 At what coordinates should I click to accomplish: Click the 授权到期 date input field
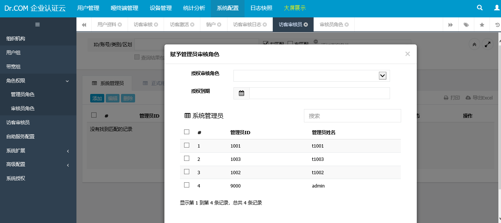320,93
